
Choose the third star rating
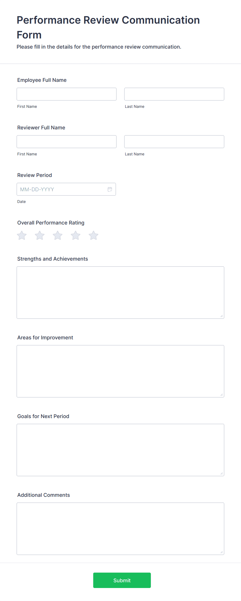(x=58, y=235)
